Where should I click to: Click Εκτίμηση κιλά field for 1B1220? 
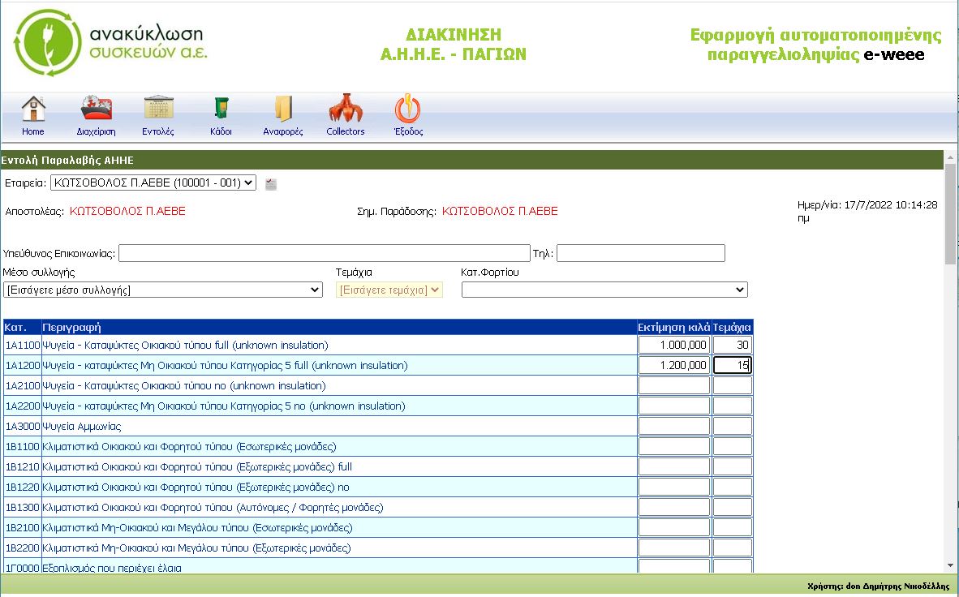pos(674,487)
